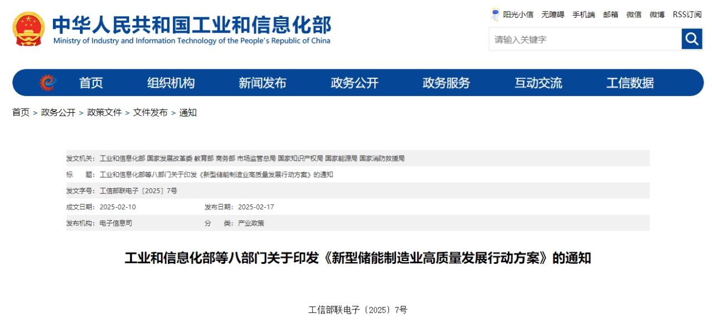The height and width of the screenshot is (325, 712).
Task: Click 首页 in the breadcrumb
Action: coord(21,112)
